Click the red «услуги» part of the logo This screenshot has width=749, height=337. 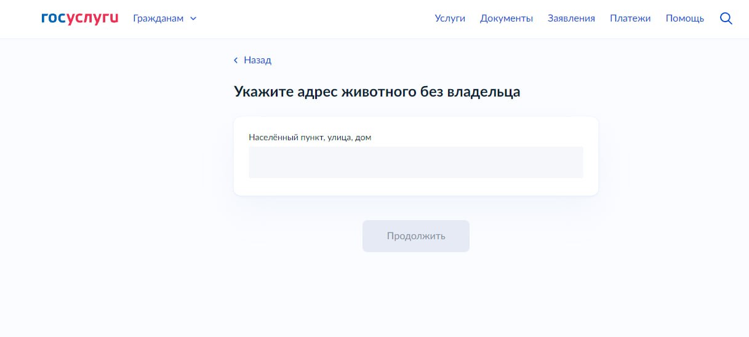[x=92, y=18]
